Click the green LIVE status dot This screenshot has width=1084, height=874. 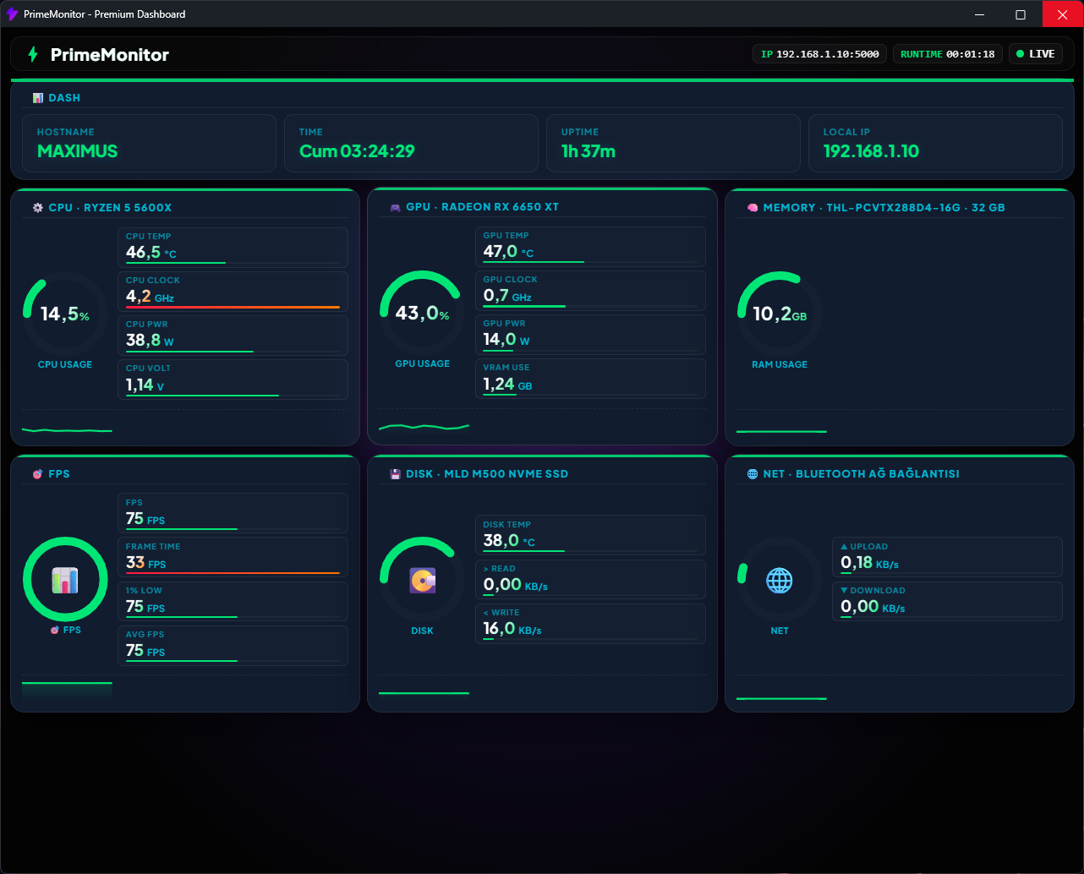(1020, 54)
